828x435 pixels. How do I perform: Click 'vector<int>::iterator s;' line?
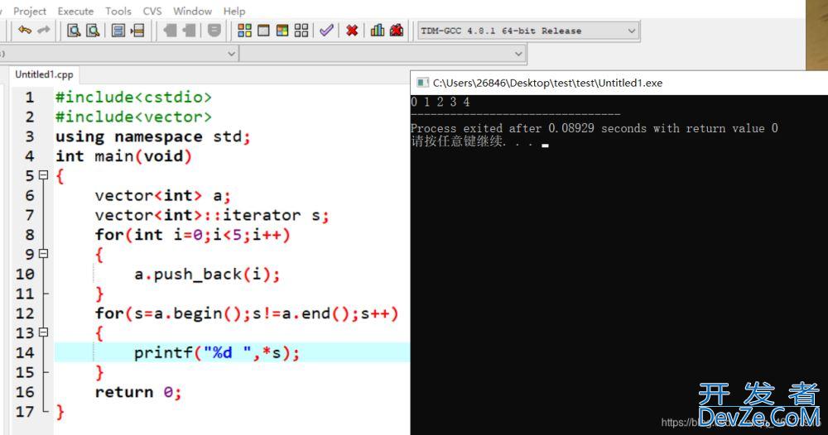pos(212,215)
